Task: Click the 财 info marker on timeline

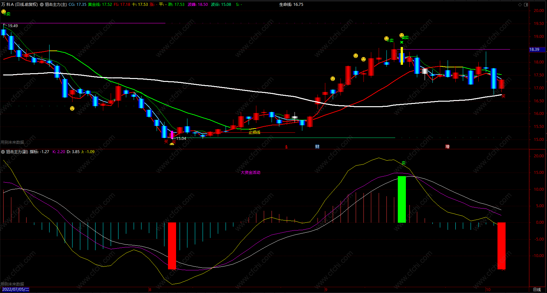Action: (x=317, y=147)
